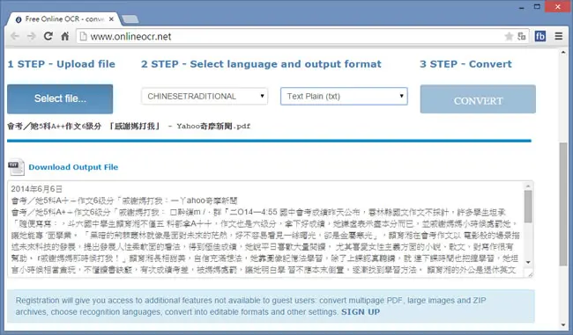Close the Free Online OCR tab
The height and width of the screenshot is (335, 573).
coord(111,19)
